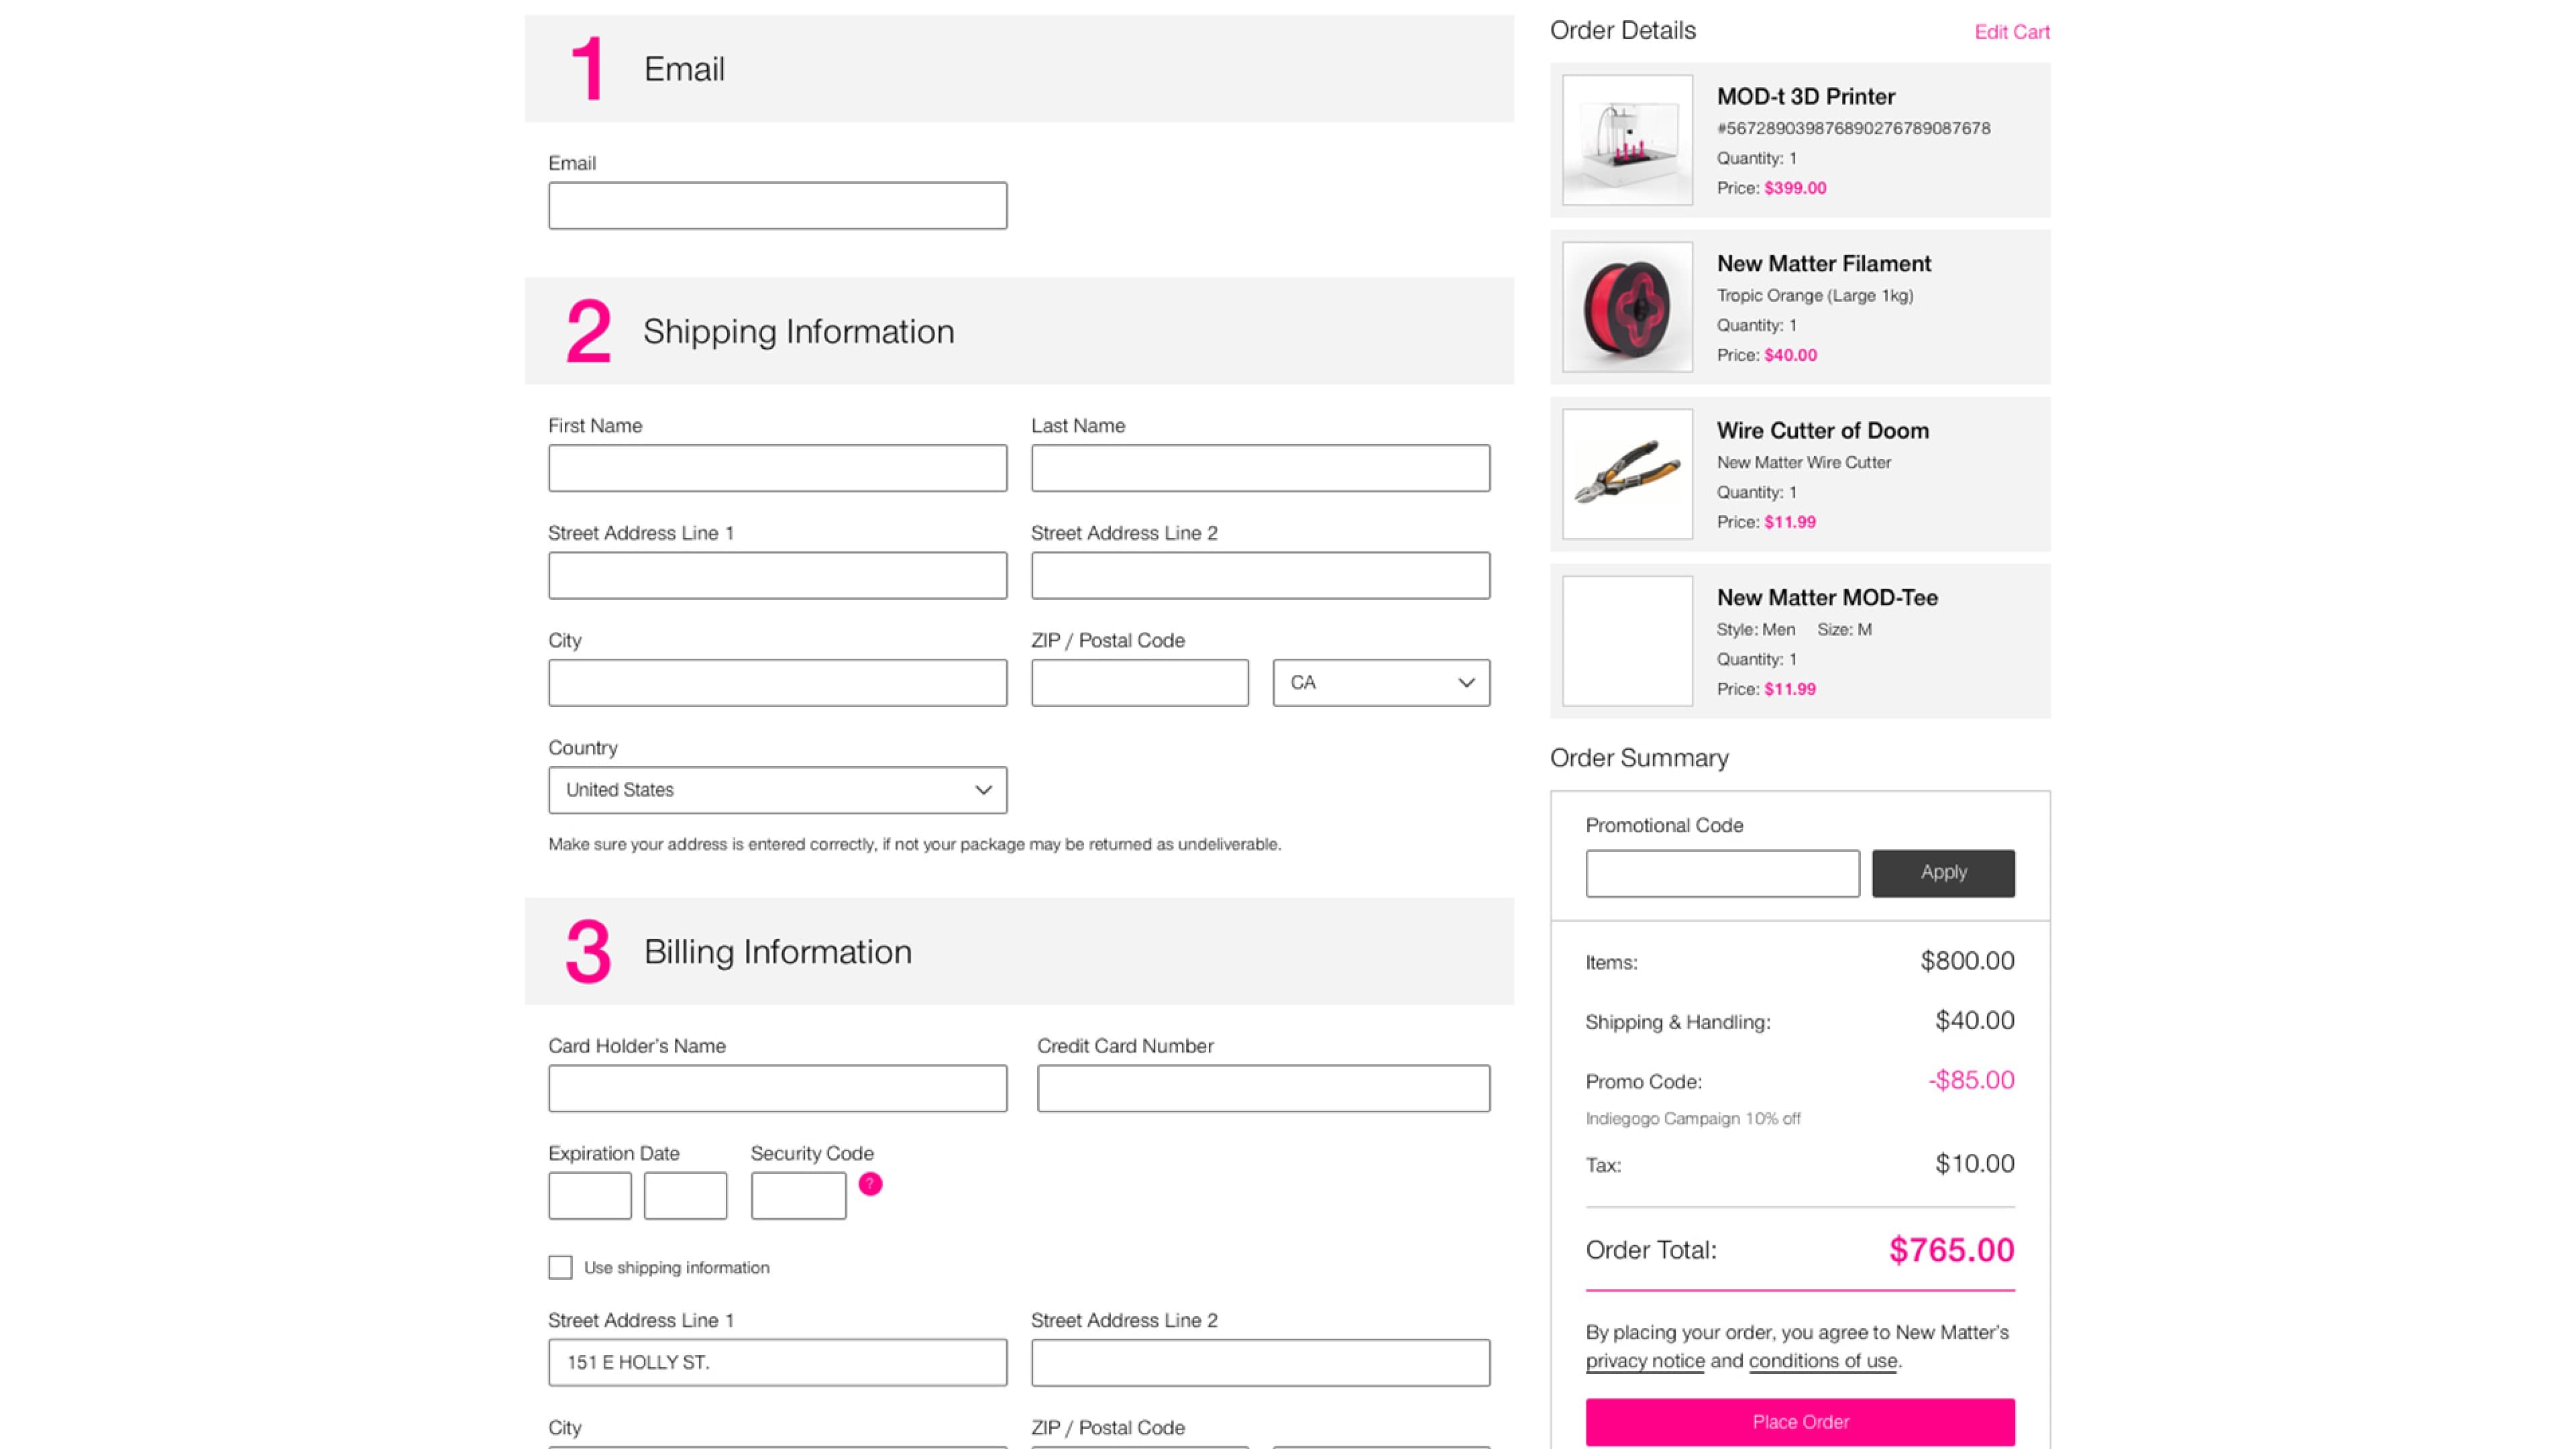Check the Use shipping information box
The height and width of the screenshot is (1449, 2576).
560,1268
